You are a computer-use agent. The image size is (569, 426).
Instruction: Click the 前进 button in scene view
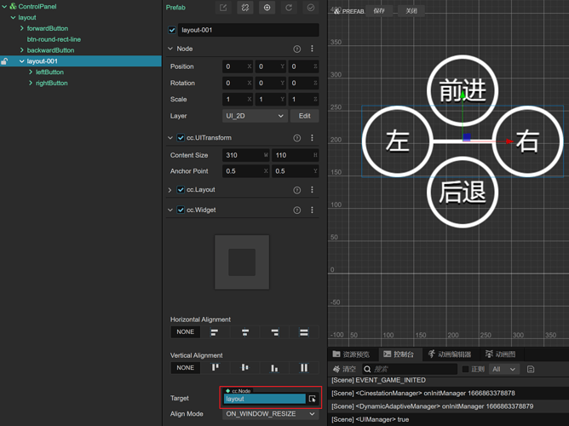pos(463,90)
